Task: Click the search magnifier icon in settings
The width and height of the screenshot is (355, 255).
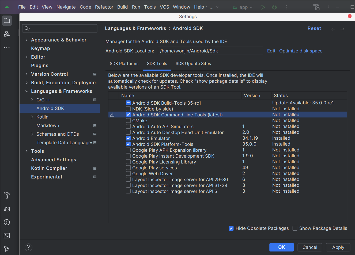Action: 27,28
